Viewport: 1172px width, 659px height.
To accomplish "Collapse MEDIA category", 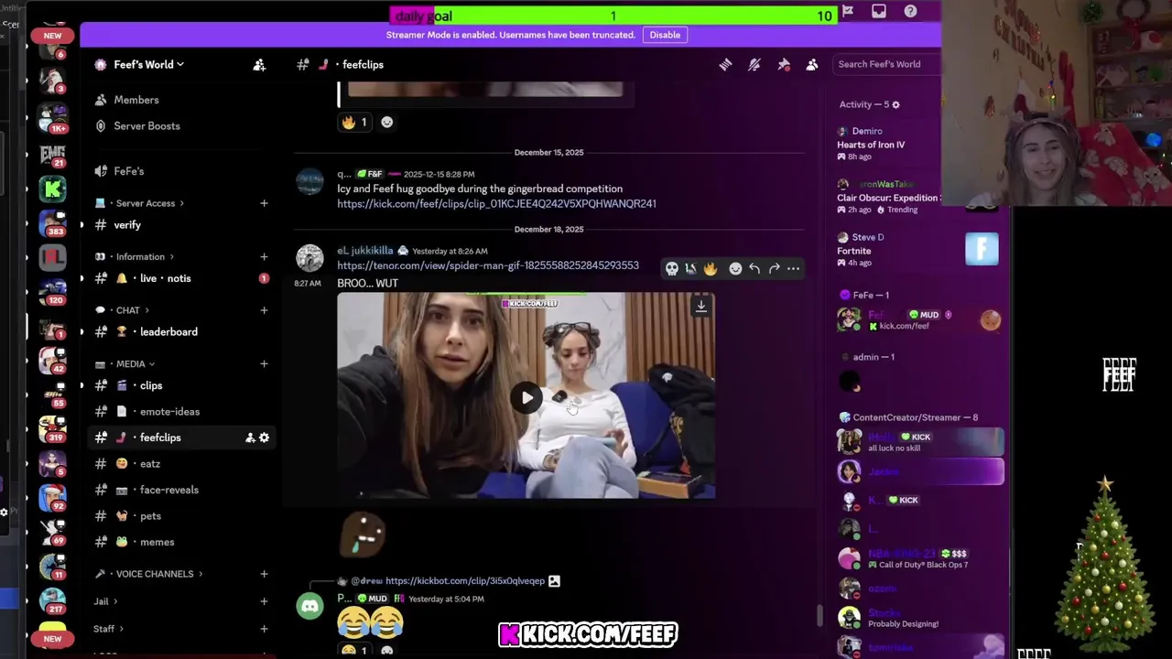I will [130, 363].
